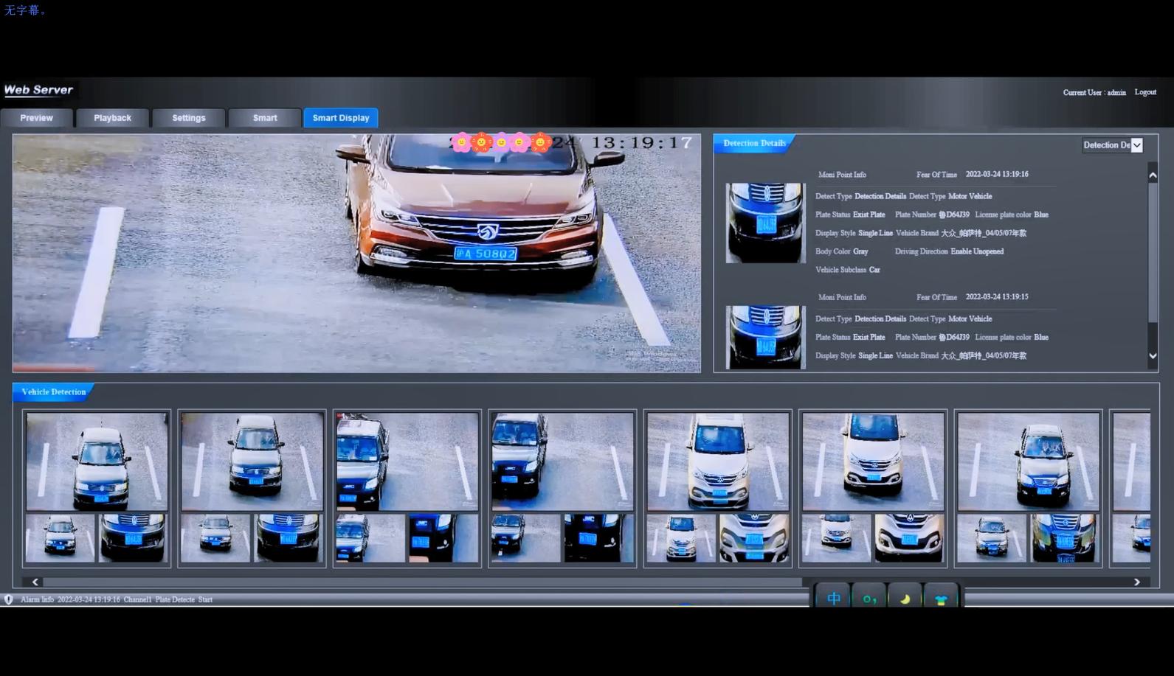
Task: Select the Smart Display tab
Action: [x=341, y=118]
